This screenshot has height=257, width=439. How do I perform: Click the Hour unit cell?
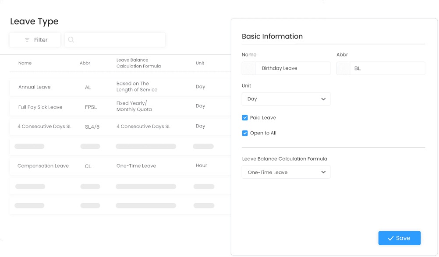click(201, 165)
